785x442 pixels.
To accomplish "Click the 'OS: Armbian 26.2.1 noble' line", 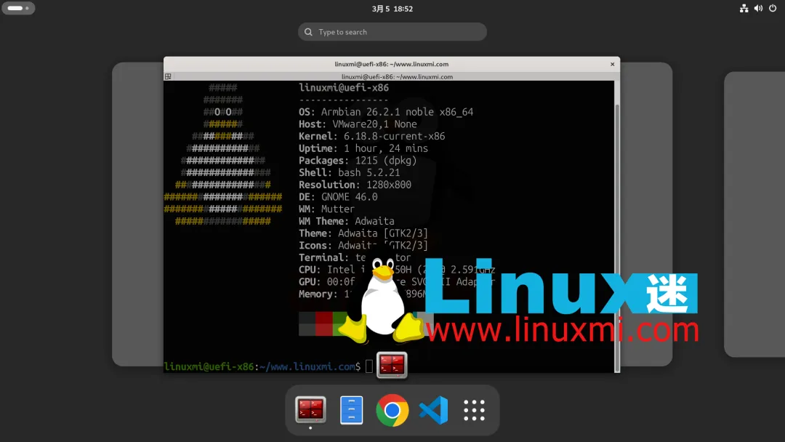I will [x=386, y=112].
